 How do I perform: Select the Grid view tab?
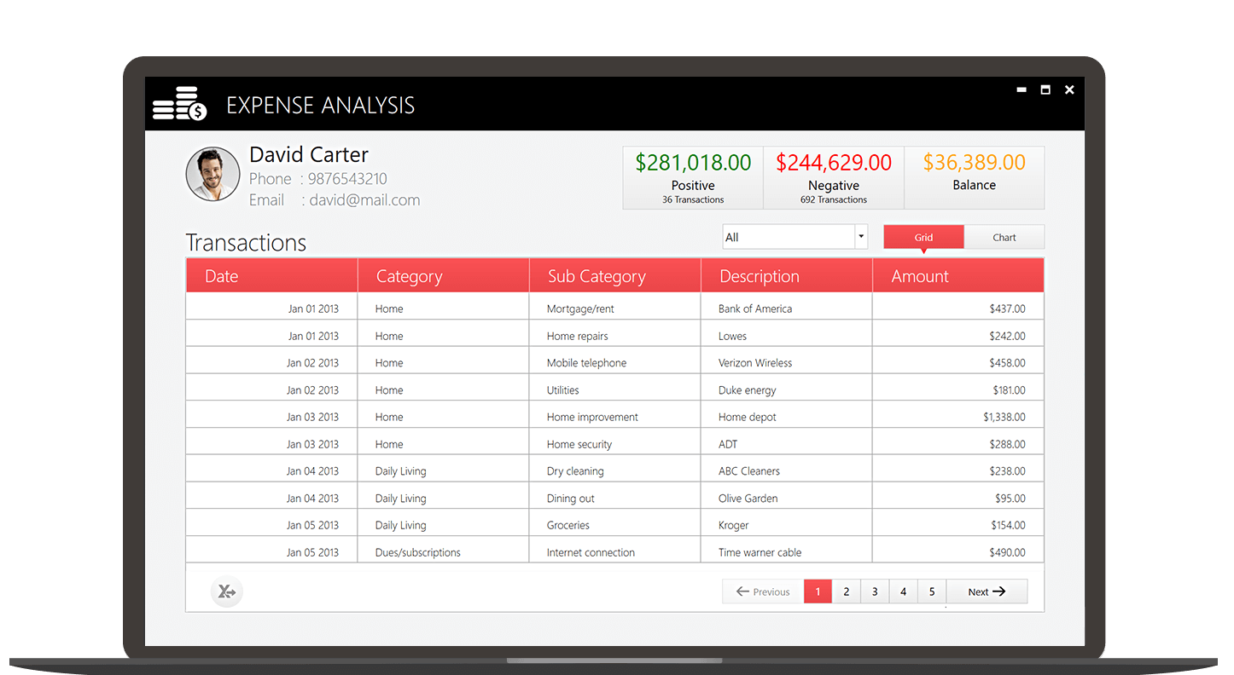point(923,238)
